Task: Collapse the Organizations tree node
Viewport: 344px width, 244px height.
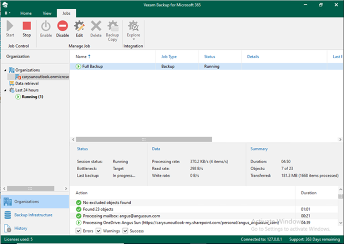Action: tap(5, 70)
